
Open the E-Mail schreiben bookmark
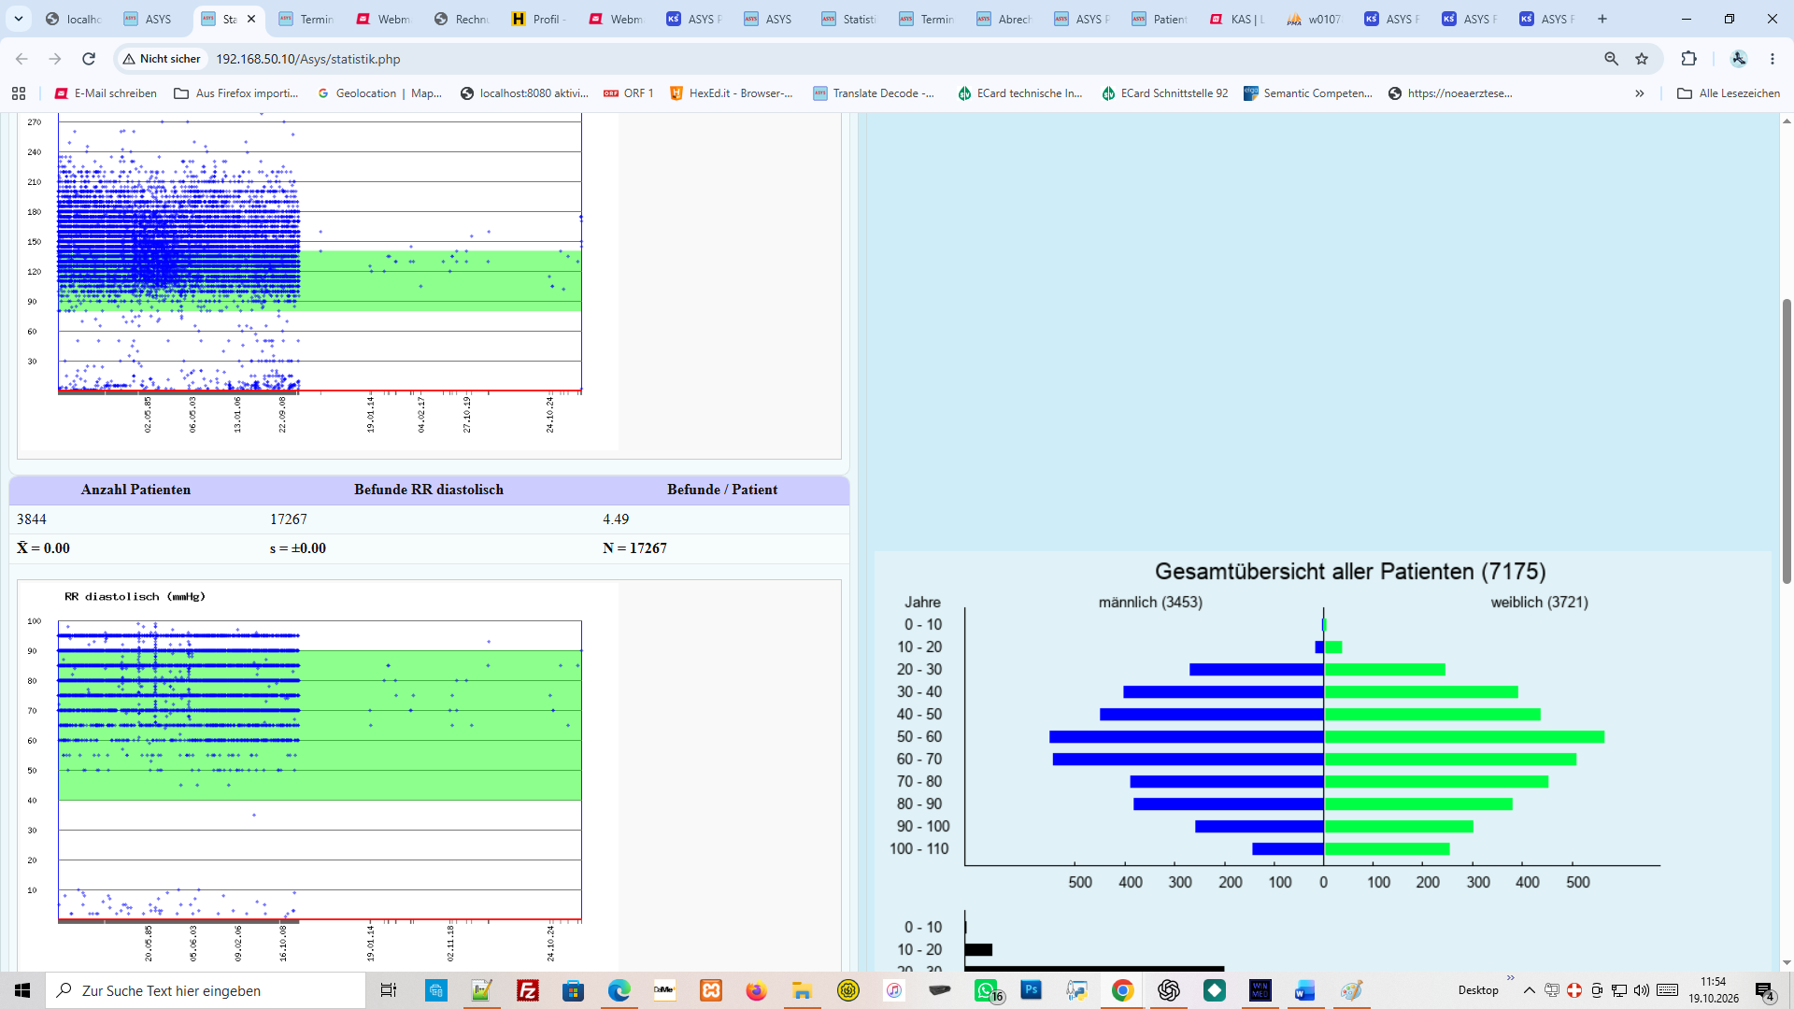(106, 93)
